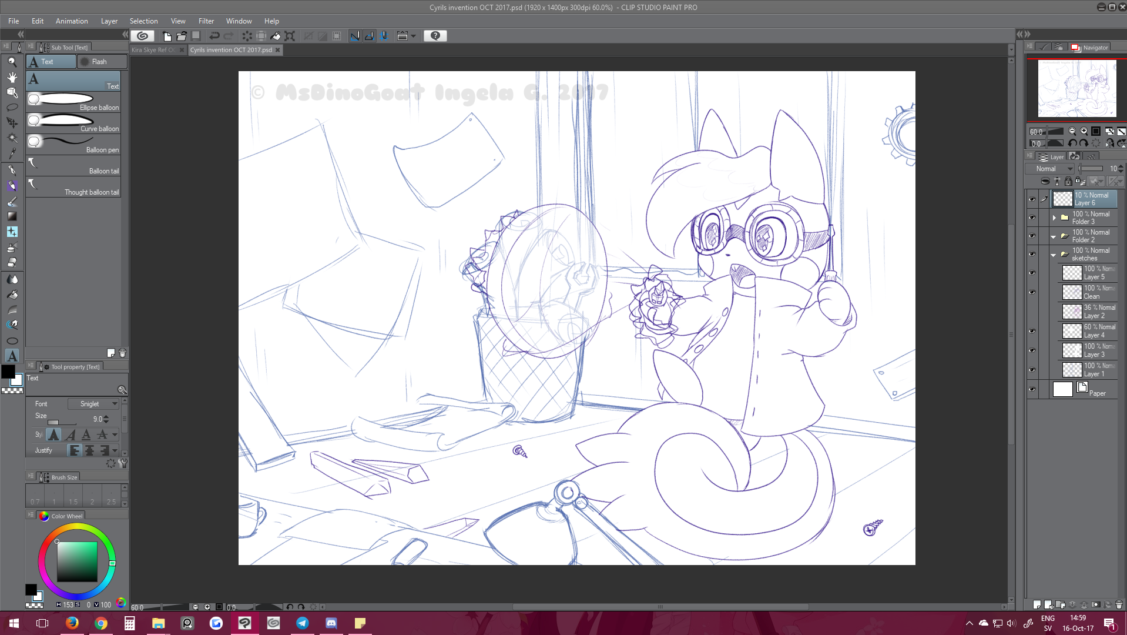Open the File menu

tap(14, 21)
